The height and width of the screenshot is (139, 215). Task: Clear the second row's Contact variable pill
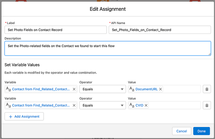[74, 105]
